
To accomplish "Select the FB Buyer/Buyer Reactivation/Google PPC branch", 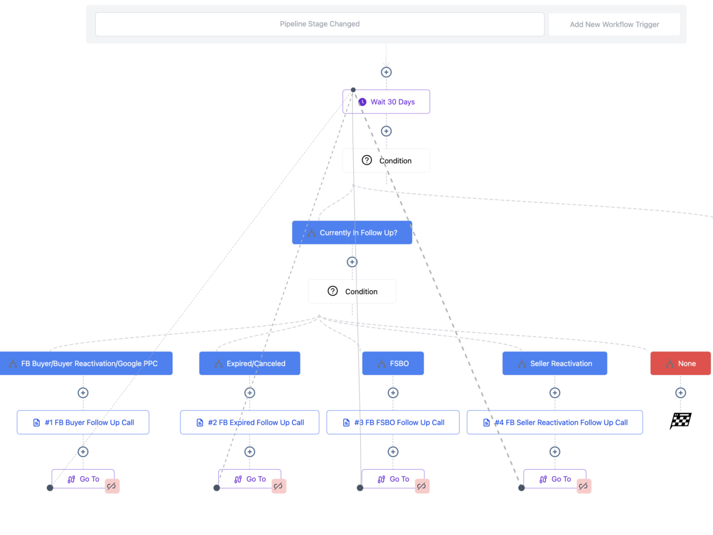I will 86,363.
